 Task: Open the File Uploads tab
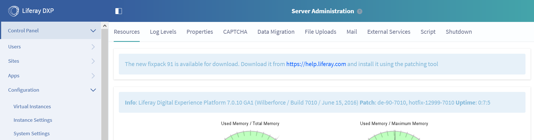[320, 32]
